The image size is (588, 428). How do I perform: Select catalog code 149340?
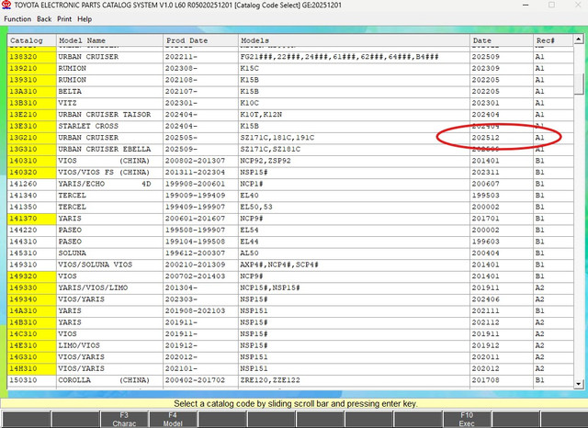[x=31, y=299]
